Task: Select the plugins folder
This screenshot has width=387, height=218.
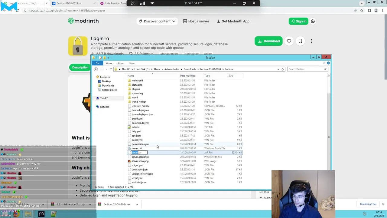Action: (x=135, y=89)
